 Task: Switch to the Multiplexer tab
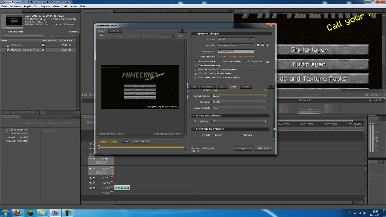pos(207,87)
